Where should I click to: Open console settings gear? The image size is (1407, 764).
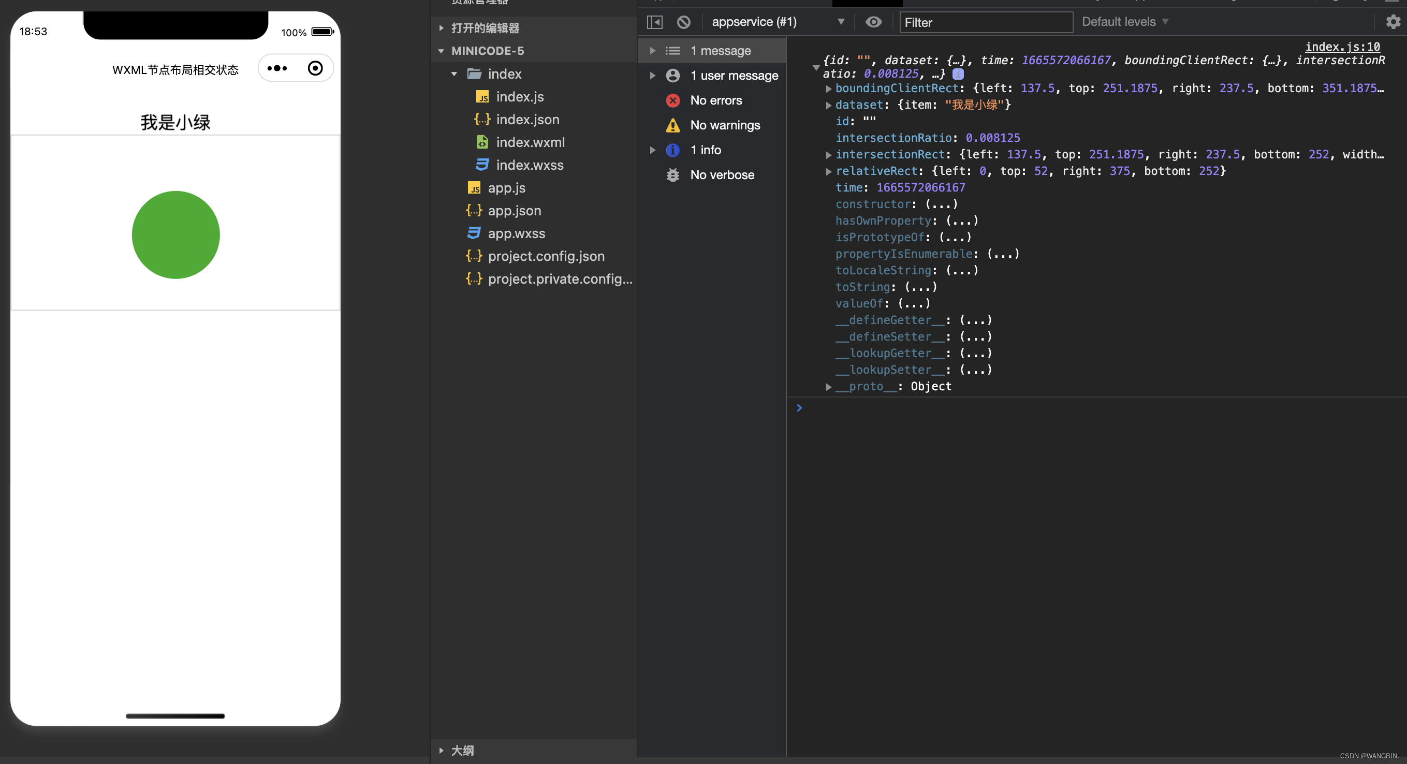tap(1393, 22)
